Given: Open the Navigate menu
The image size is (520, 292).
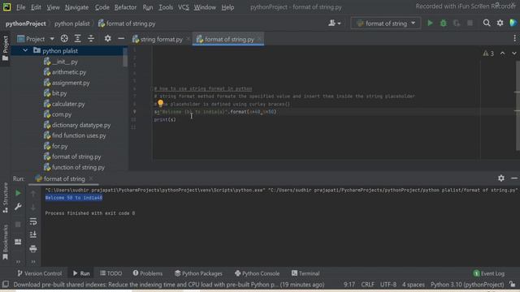Looking at the screenshot, I should 76,7.
